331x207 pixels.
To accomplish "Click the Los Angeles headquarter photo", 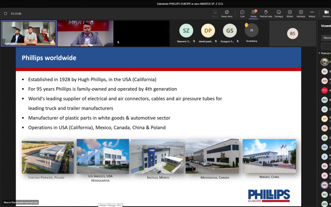I will [x=103, y=156].
